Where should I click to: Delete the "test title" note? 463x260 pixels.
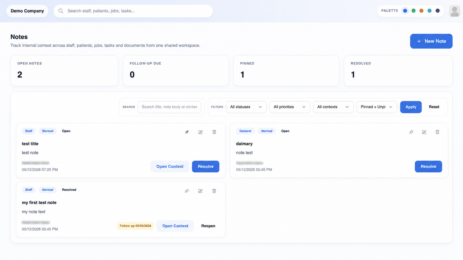pyautogui.click(x=214, y=132)
